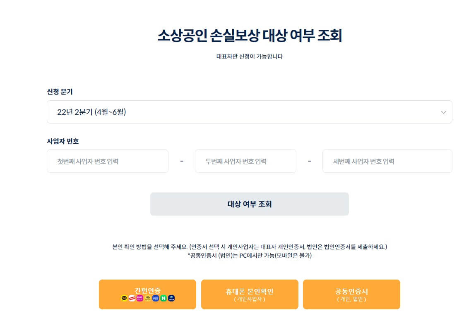
Task: Click the PASS authentication icon
Action: (139, 298)
